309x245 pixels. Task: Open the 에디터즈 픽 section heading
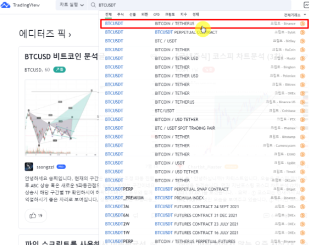click(x=45, y=34)
